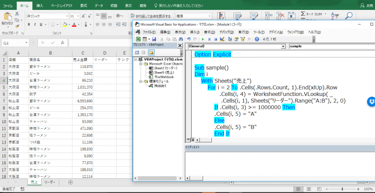Add a new sheet with plus button
375x193 pixels.
70,182
